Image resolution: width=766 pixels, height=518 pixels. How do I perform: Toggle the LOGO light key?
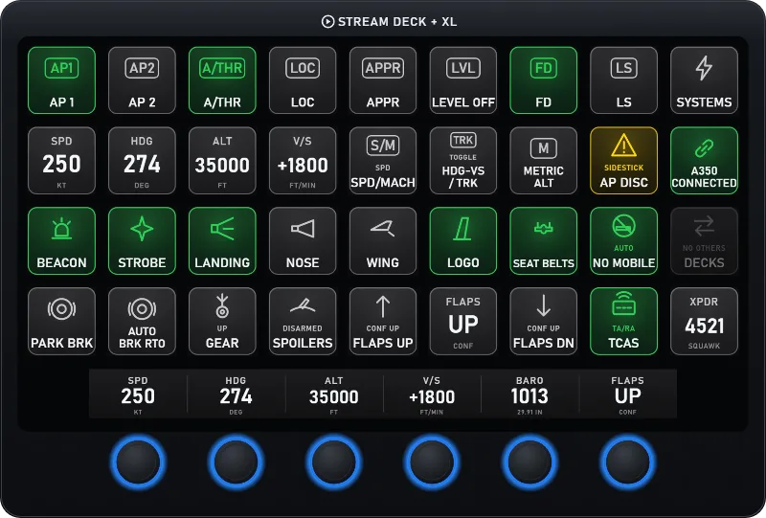point(463,241)
